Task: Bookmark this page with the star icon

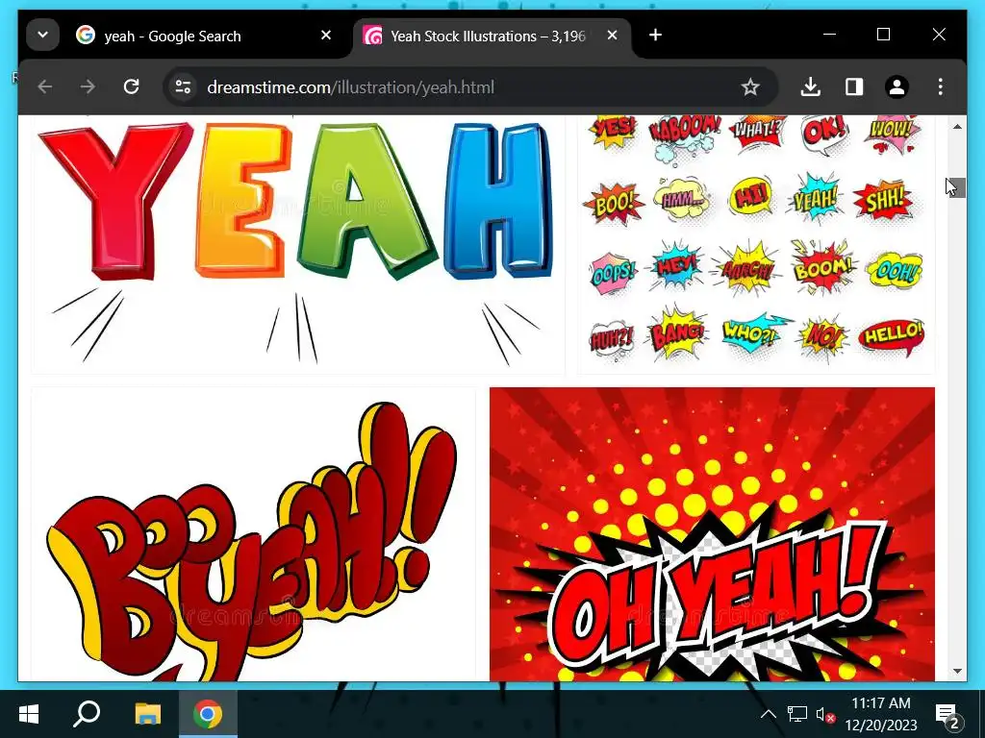Action: click(x=750, y=86)
